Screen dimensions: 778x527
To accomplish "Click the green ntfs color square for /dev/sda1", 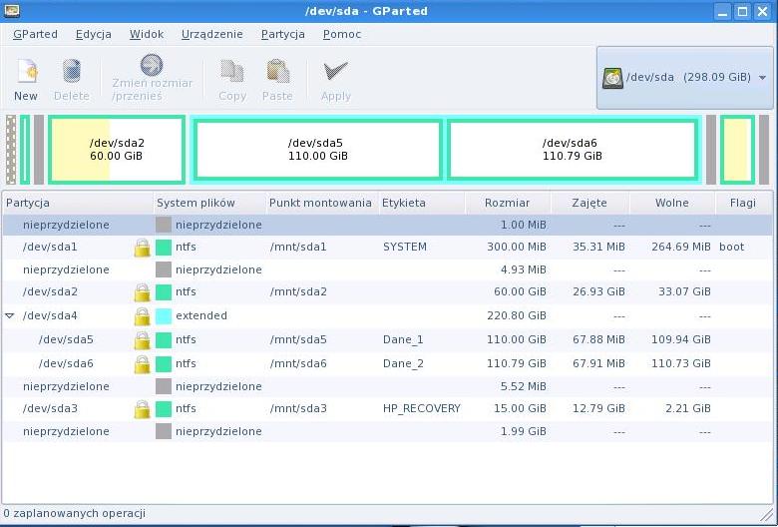I will (164, 248).
